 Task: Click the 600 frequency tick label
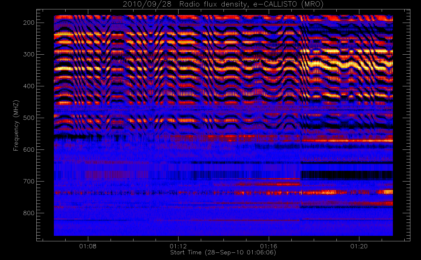point(29,149)
